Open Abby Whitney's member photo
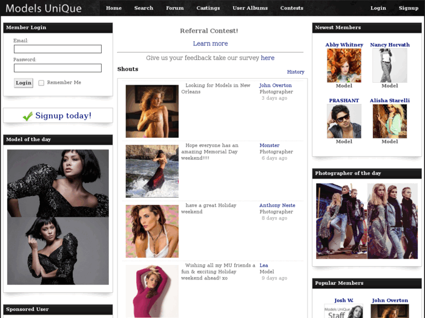This screenshot has height=318, width=425. [344, 65]
